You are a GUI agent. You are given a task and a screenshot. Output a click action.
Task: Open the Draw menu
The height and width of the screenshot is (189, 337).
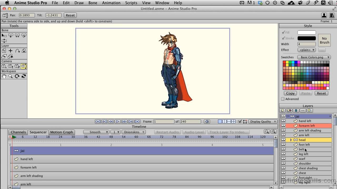tap(79, 3)
